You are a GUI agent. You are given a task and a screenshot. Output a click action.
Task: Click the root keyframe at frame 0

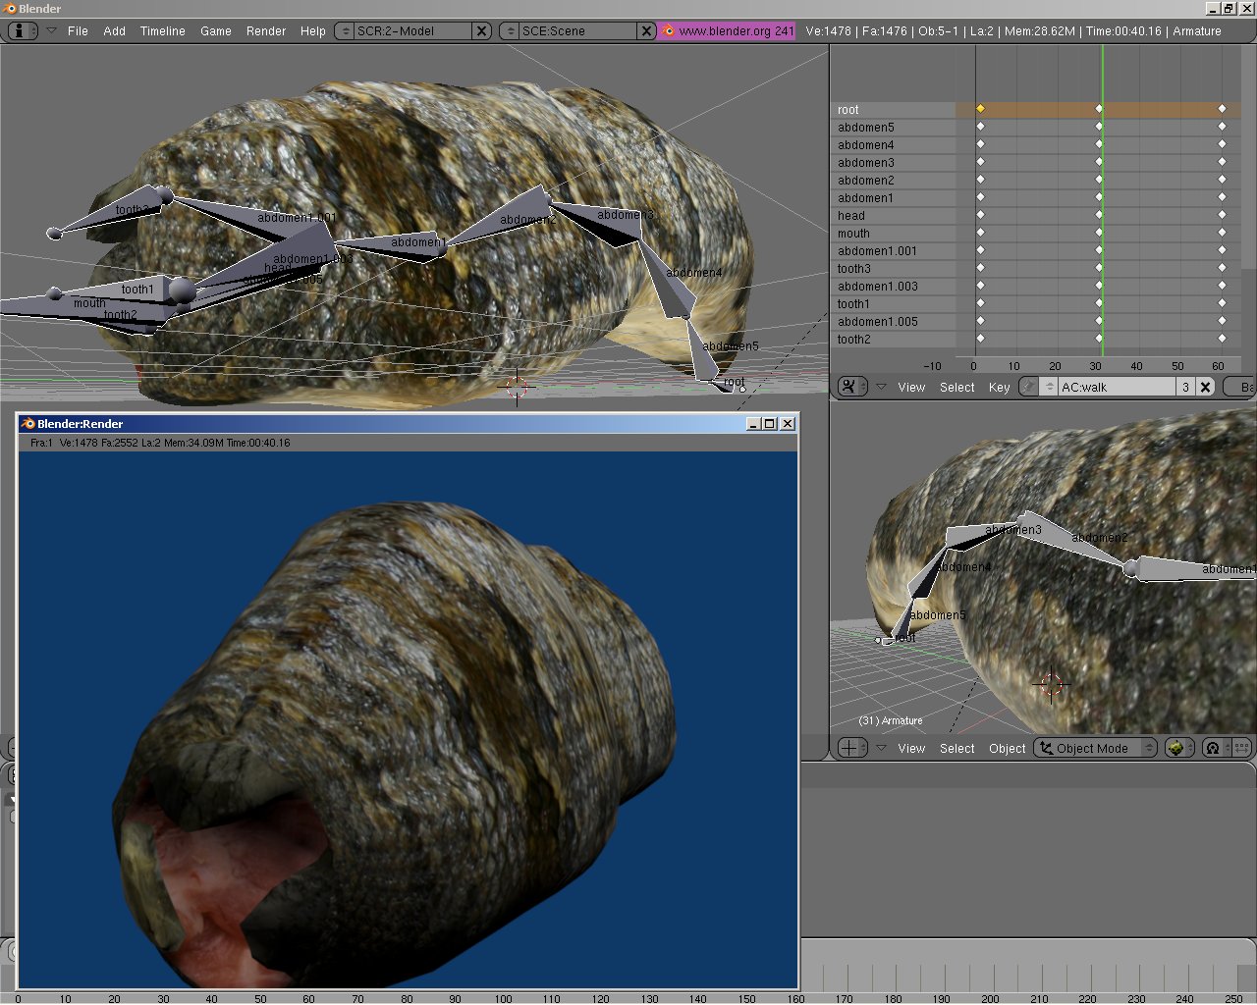pyautogui.click(x=980, y=109)
